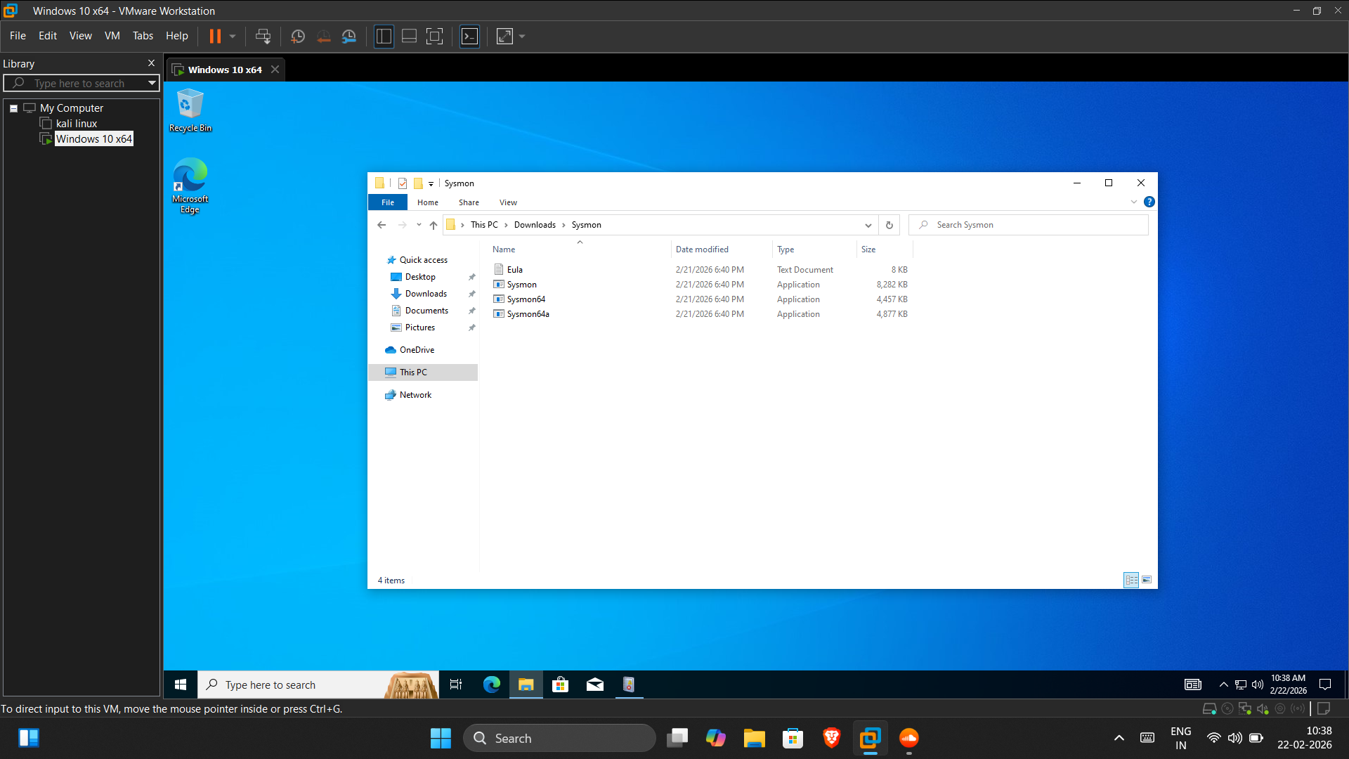Revert the VM to its previous snapshot
1349x759 pixels.
tap(323, 36)
